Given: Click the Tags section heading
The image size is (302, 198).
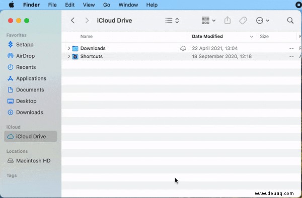Looking at the screenshot, I should point(12,175).
